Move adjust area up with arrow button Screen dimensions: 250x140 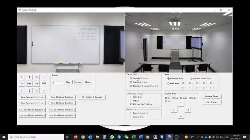pos(181,104)
